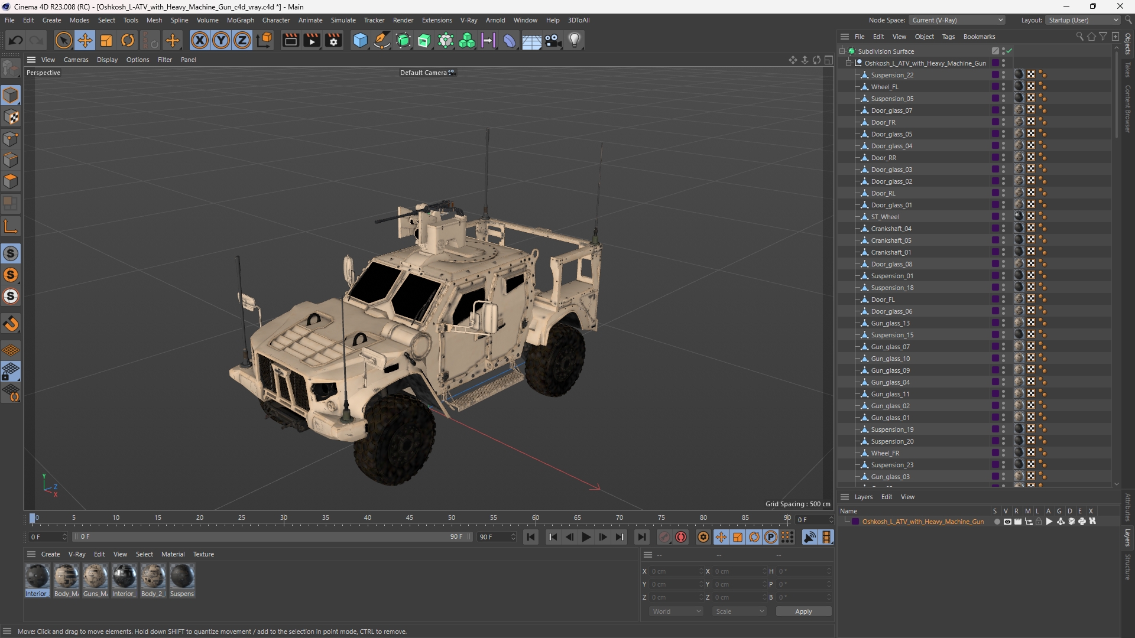1135x638 pixels.
Task: Open the Spline pen tool
Action: point(382,40)
